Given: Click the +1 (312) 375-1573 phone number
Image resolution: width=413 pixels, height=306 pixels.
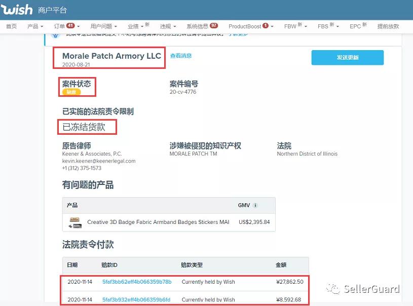Looking at the screenshot, I should (x=82, y=168).
